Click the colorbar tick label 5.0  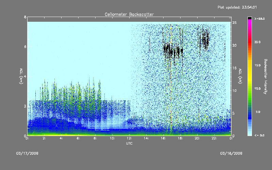click(258, 112)
